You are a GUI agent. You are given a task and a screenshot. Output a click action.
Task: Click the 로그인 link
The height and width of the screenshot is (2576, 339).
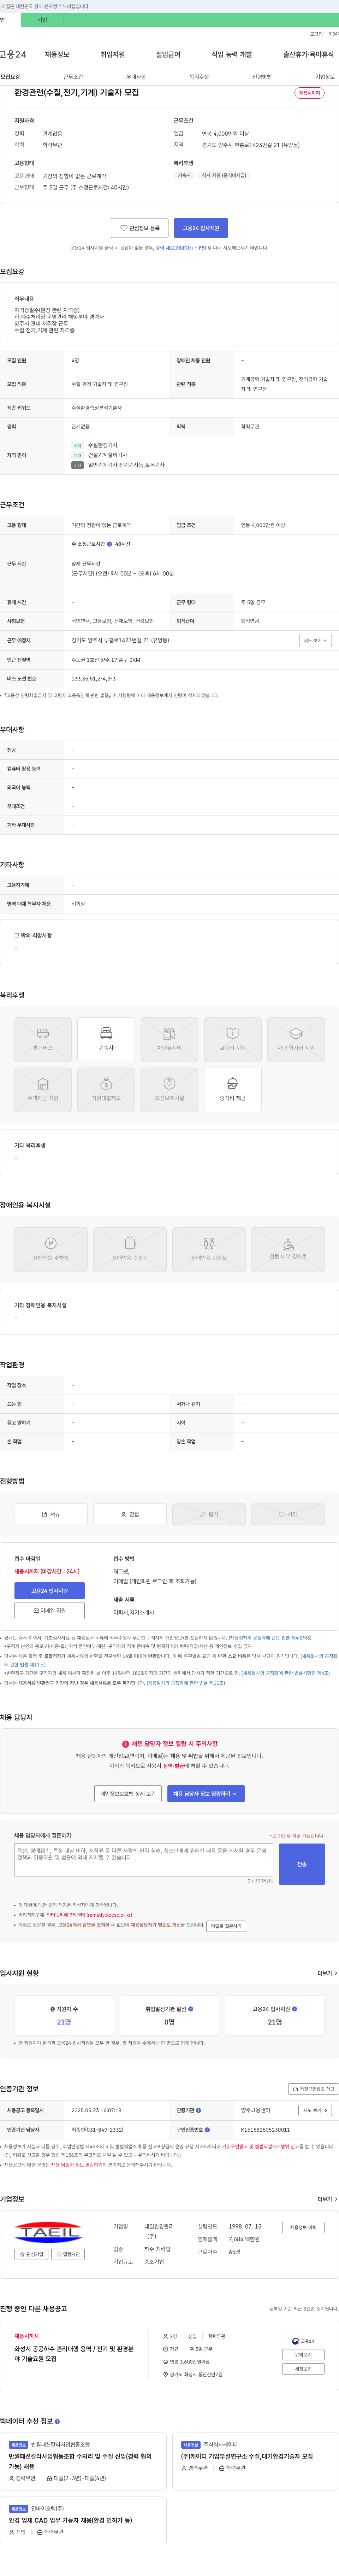click(316, 34)
